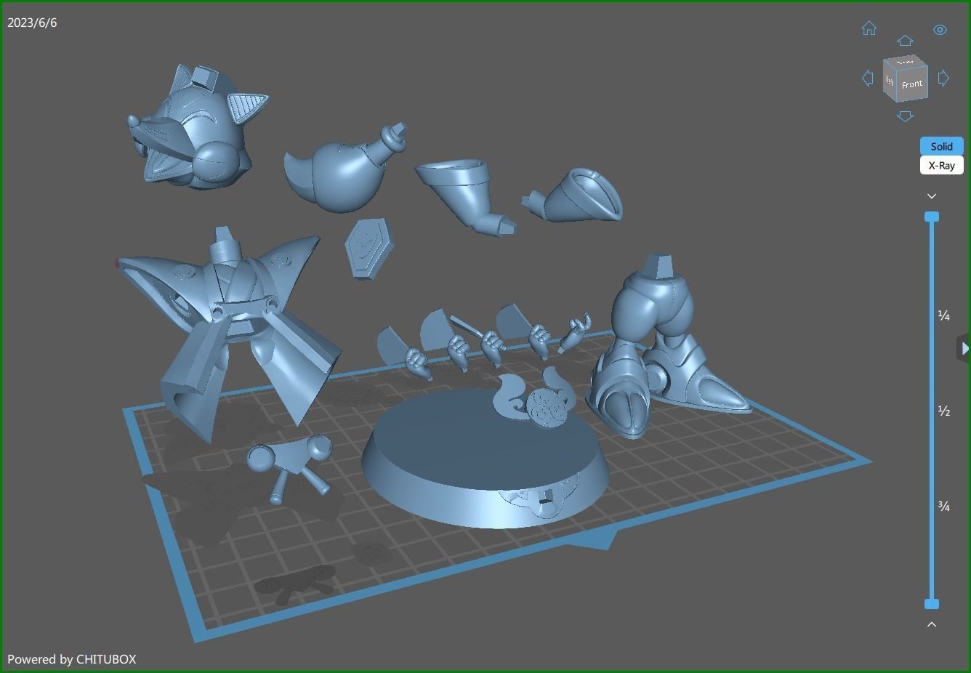
Task: Click the 2023/6/6 date label
Action: [32, 23]
